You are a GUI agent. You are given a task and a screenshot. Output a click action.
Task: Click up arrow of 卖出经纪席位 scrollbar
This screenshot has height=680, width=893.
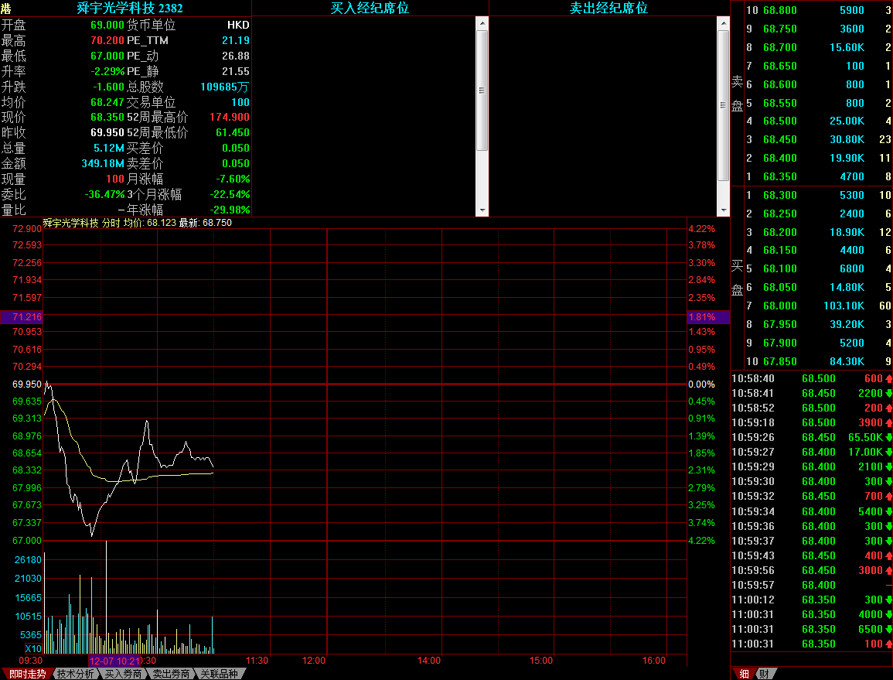pos(723,22)
